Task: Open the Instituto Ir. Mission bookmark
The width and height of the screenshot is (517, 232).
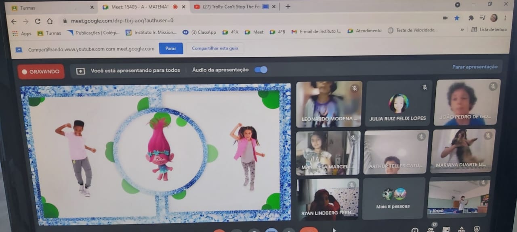Action: (151, 32)
